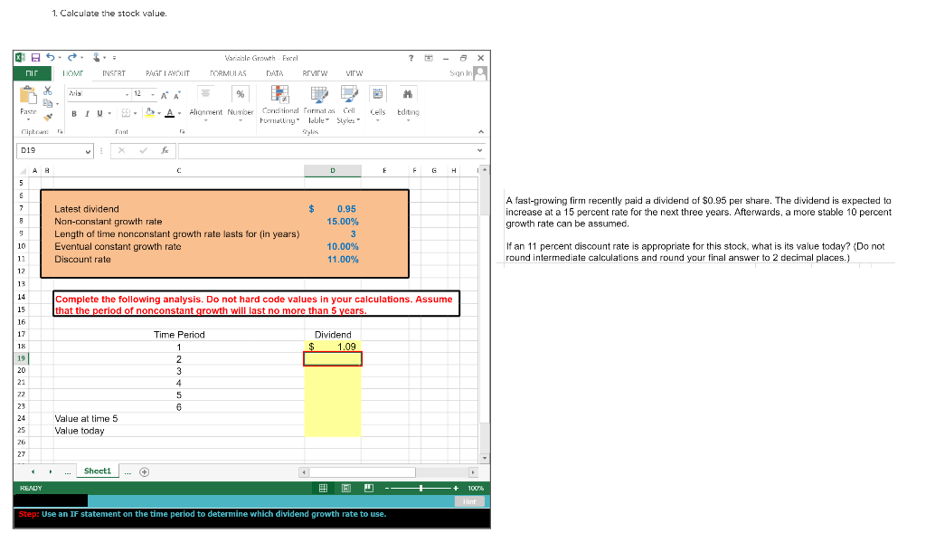Toggle bold formatting
Screen dimensions: 926x533
73,111
